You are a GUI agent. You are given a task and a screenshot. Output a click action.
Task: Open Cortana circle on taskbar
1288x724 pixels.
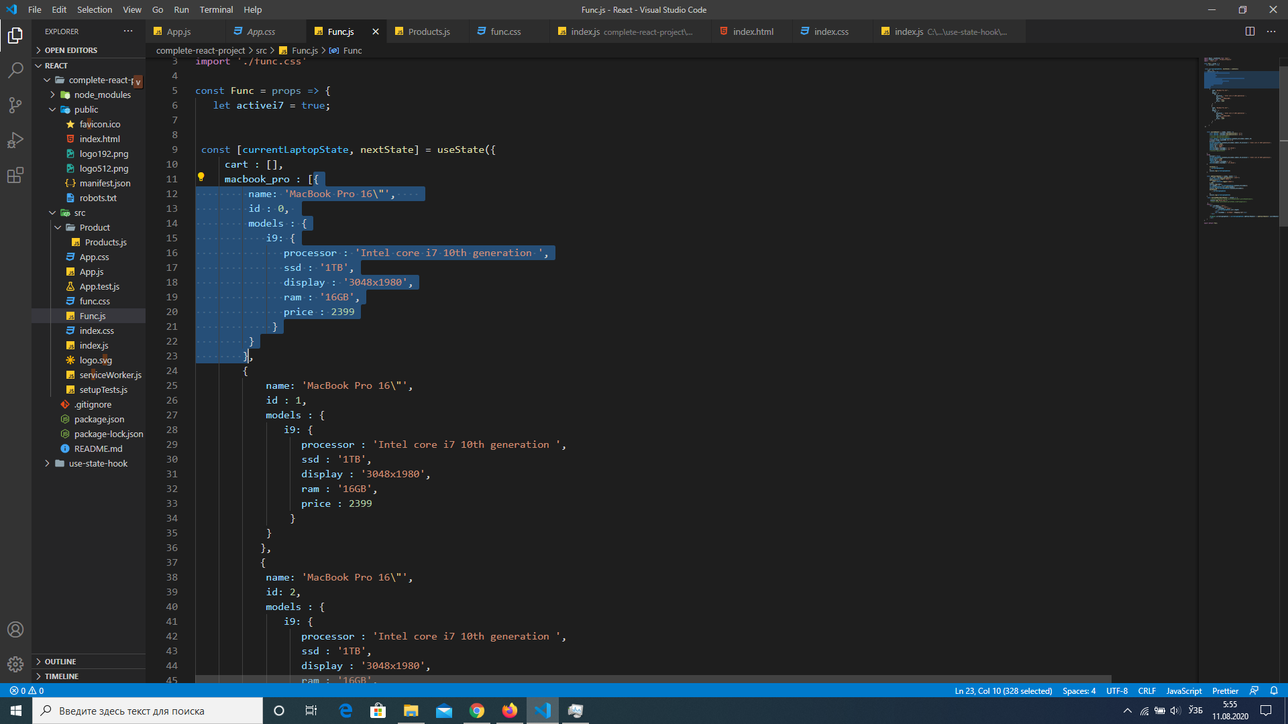coord(279,711)
